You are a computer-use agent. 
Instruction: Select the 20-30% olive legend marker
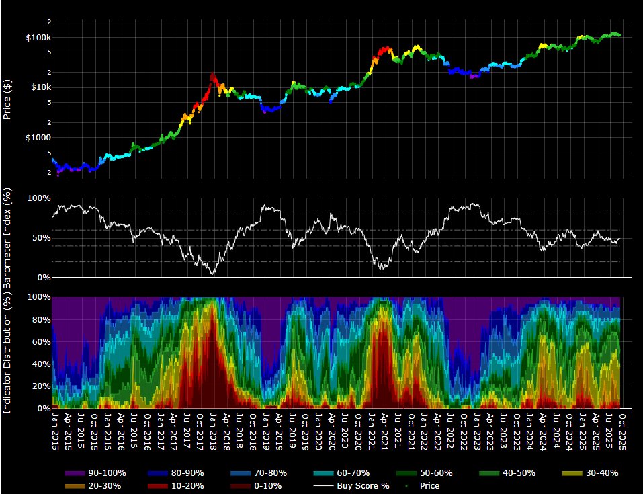[76, 485]
